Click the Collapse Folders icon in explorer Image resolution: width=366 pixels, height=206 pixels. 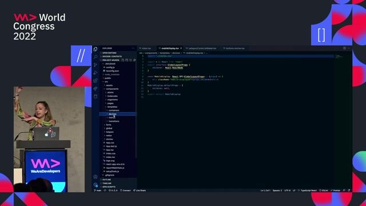[134, 60]
